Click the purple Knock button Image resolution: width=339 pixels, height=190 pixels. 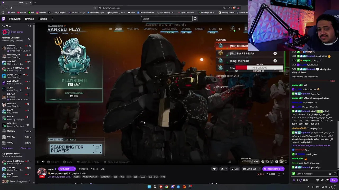(x=65, y=169)
